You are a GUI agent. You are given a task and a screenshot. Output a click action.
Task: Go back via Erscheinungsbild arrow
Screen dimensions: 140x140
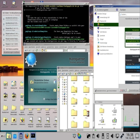pyautogui.click(x=96, y=10)
